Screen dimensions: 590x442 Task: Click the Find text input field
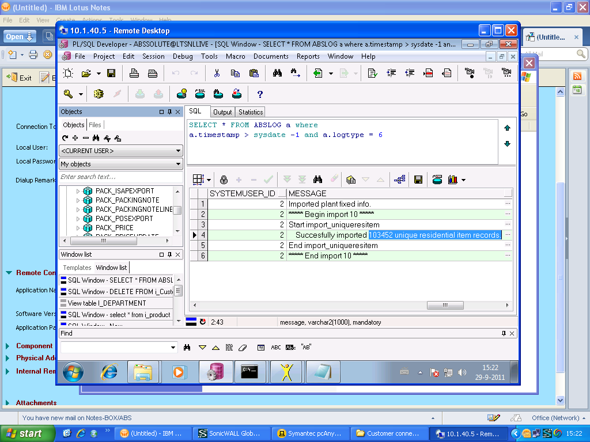115,348
